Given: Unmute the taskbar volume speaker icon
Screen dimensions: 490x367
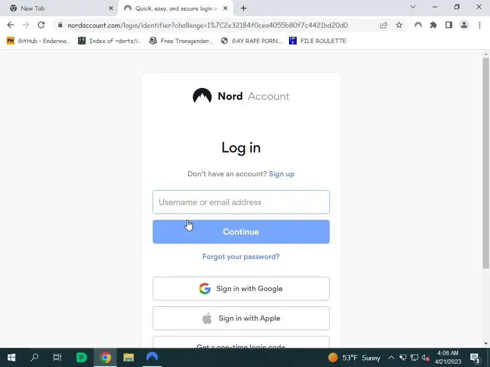Looking at the screenshot, I should (x=425, y=357).
